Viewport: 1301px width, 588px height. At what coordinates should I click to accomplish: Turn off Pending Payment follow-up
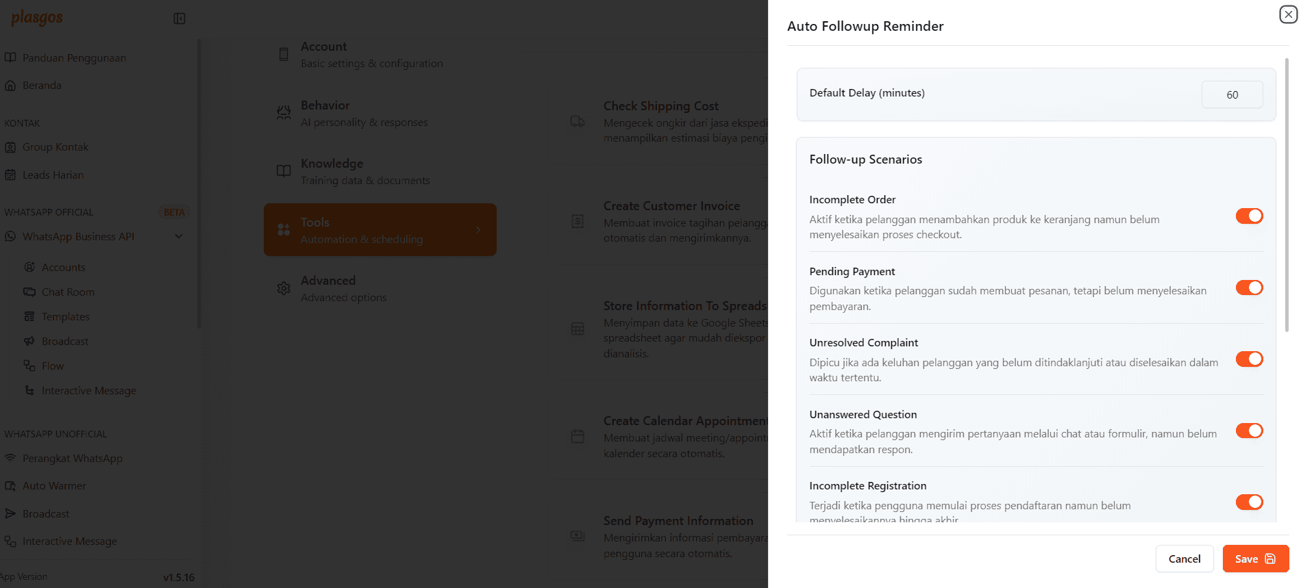1249,287
